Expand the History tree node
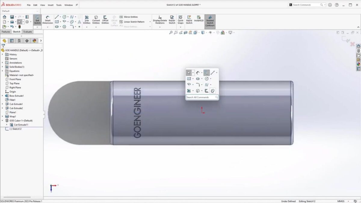Image resolution: width=361 pixels, height=203 pixels. click(2, 54)
